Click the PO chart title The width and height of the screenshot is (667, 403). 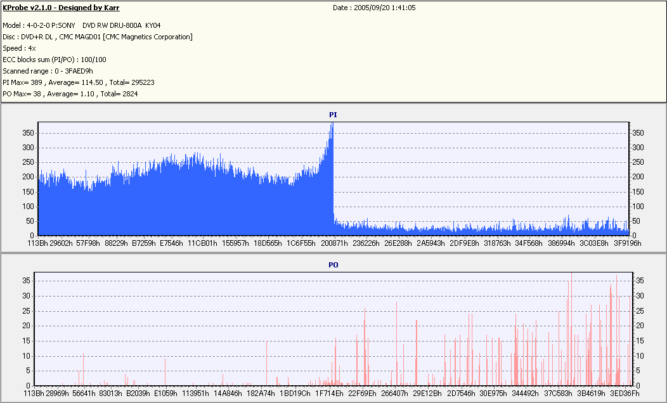point(333,265)
